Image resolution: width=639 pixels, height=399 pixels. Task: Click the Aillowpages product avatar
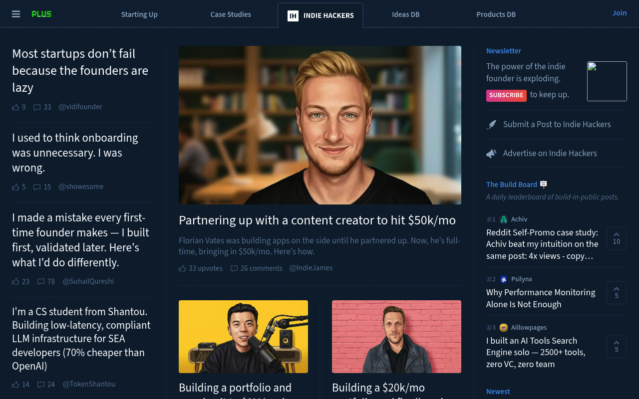(x=504, y=328)
